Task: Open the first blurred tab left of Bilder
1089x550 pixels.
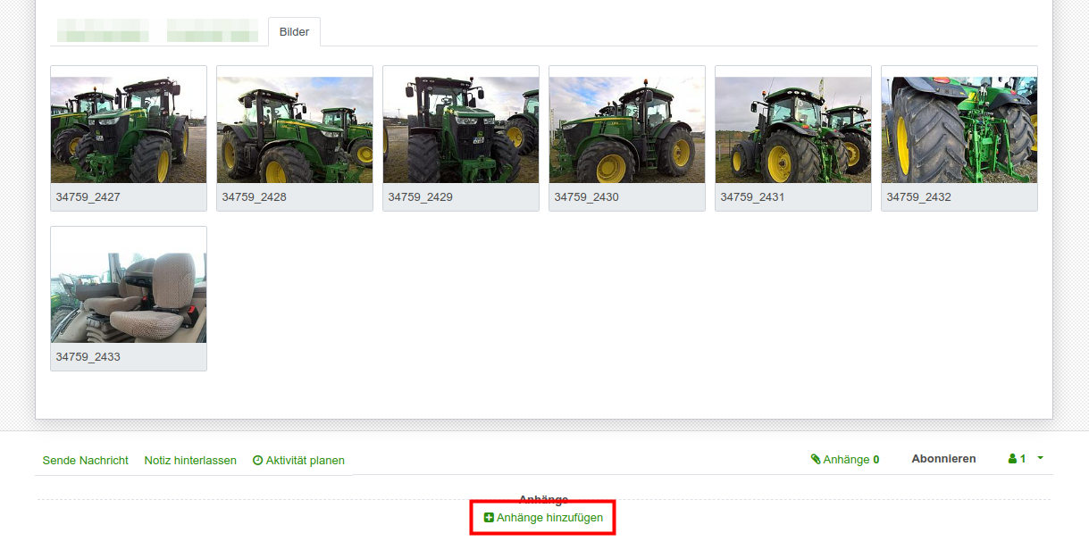Action: pos(103,32)
